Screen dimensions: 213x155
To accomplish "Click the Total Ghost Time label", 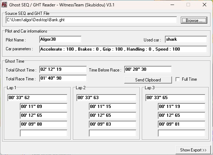I will pyautogui.click(x=21, y=70).
